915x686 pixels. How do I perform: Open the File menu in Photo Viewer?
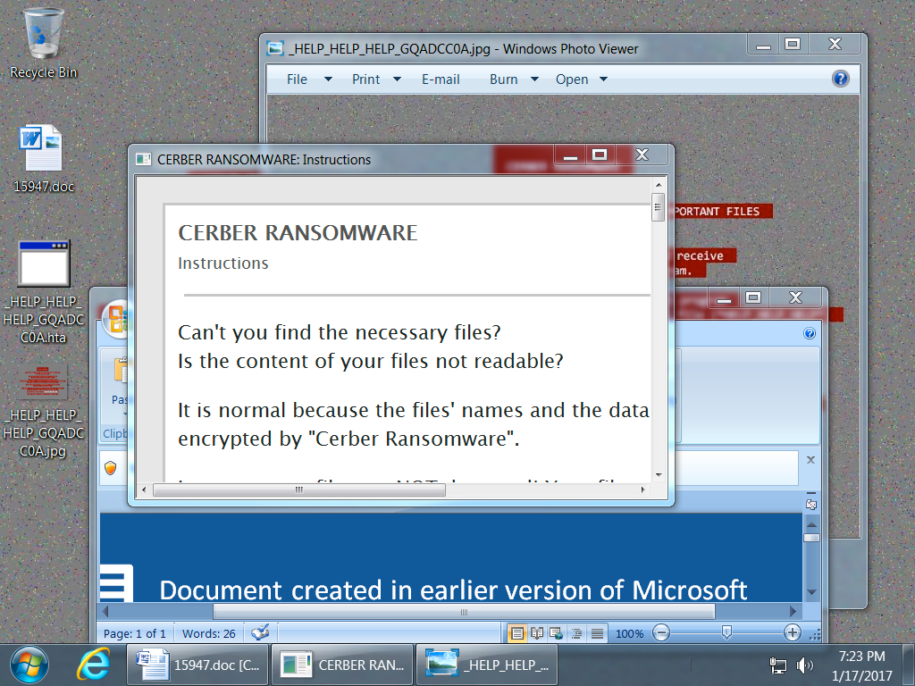tap(297, 79)
